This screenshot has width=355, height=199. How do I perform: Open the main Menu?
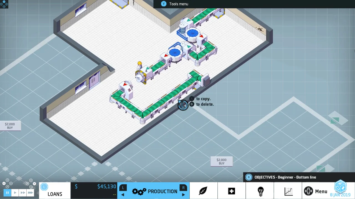[x=316, y=191]
